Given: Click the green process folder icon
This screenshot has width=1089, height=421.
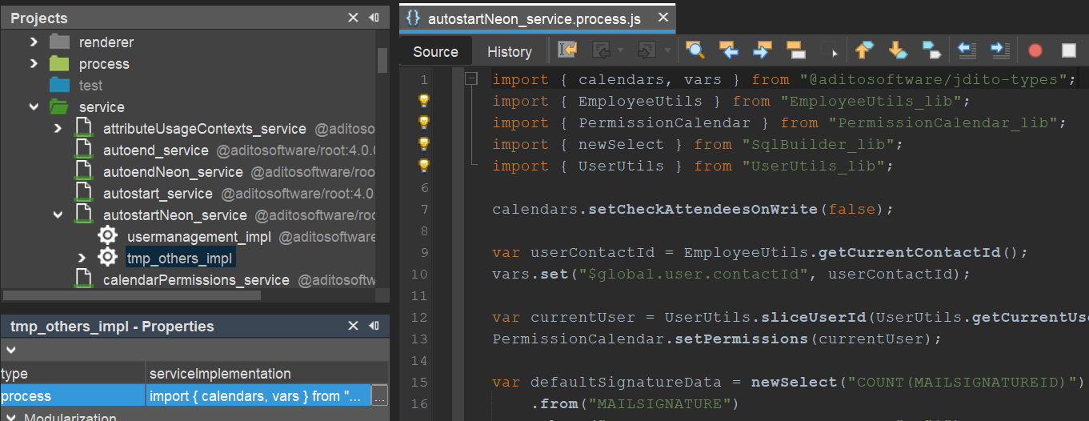Looking at the screenshot, I should pos(59,63).
